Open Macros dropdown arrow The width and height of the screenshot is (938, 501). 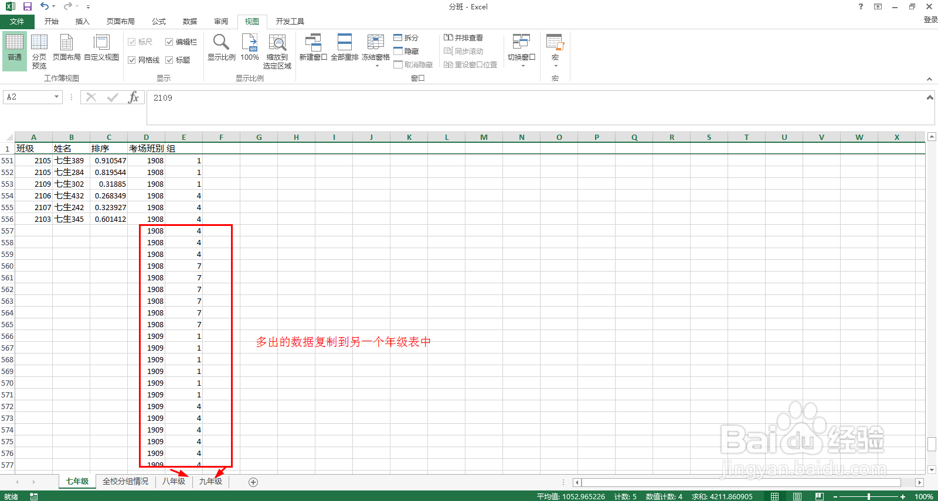coord(556,66)
